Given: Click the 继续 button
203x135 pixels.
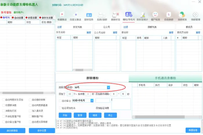Looking at the screenshot, I should click(95, 115).
